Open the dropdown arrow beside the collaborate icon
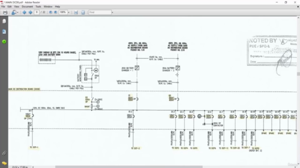300x168 pixels. pos(18,13)
